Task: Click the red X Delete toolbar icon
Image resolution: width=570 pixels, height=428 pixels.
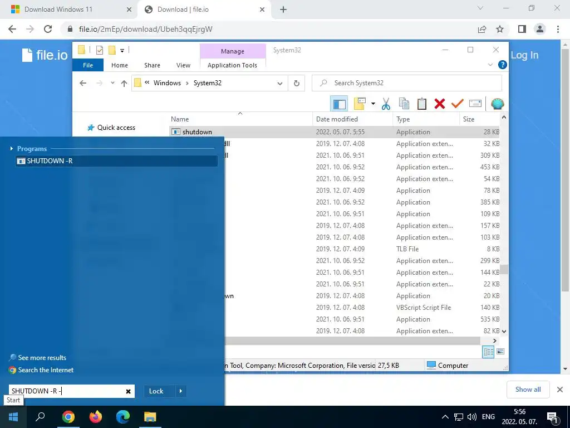Action: 440,104
